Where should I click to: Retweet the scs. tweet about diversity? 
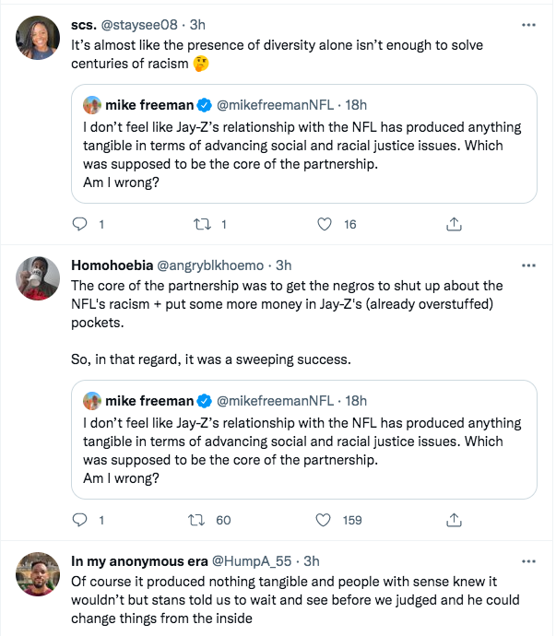click(x=202, y=224)
